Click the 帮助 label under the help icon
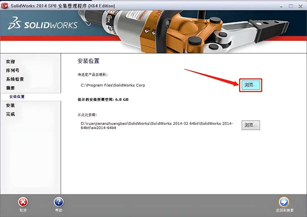307x217 pixels. 59,210
